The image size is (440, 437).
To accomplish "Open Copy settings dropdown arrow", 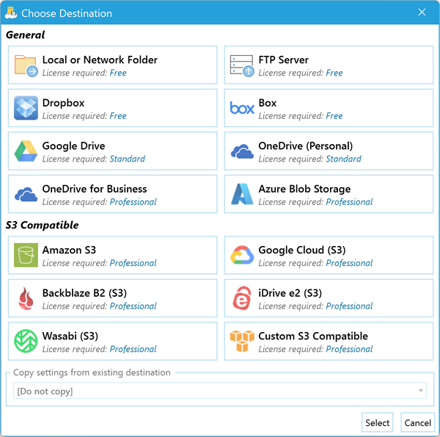I will click(420, 390).
